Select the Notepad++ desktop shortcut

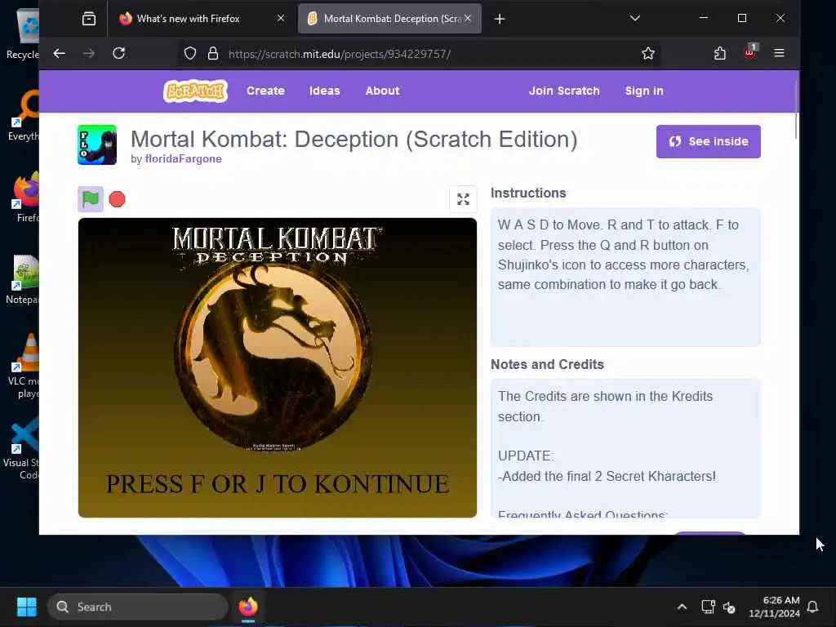click(22, 279)
